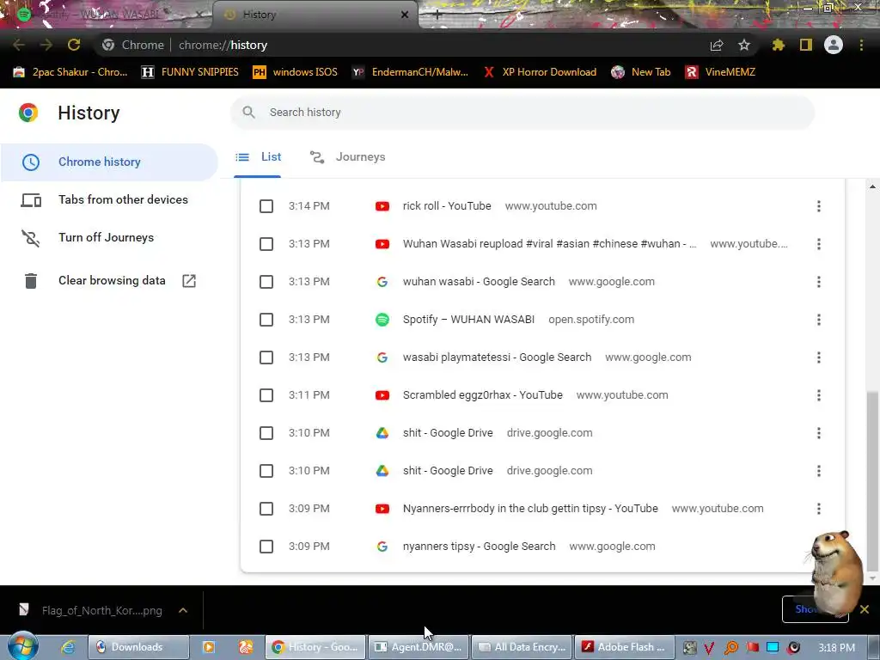Click the scrollbar up arrow
Screen dimensions: 880x660
click(x=872, y=186)
